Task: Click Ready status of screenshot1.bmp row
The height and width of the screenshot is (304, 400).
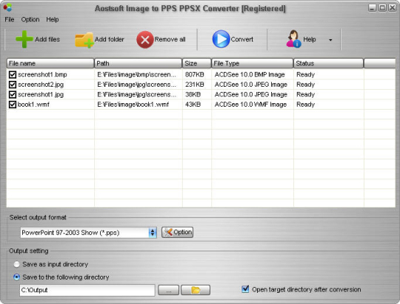Action: tap(305, 75)
